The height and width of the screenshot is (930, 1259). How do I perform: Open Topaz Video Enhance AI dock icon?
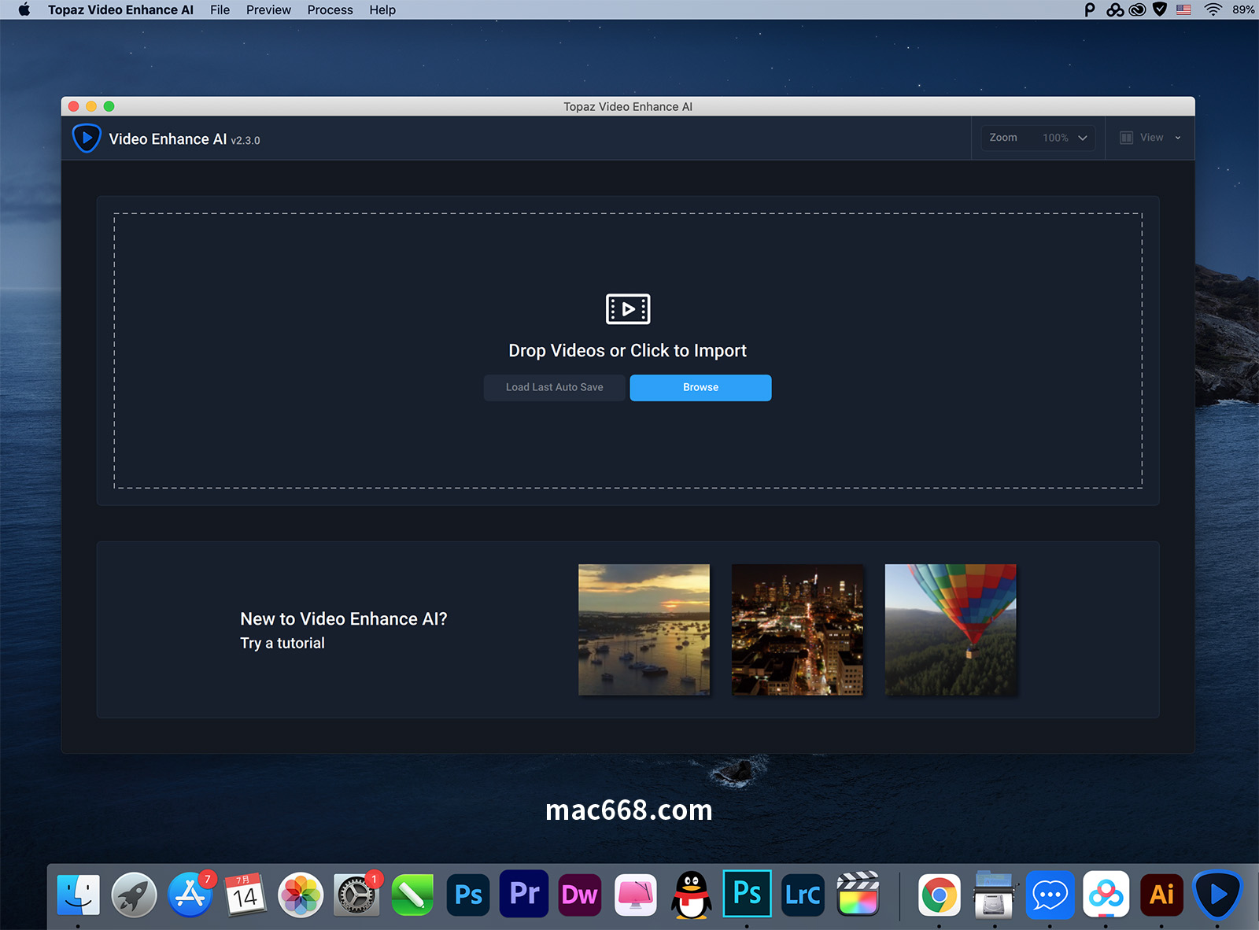[1217, 895]
